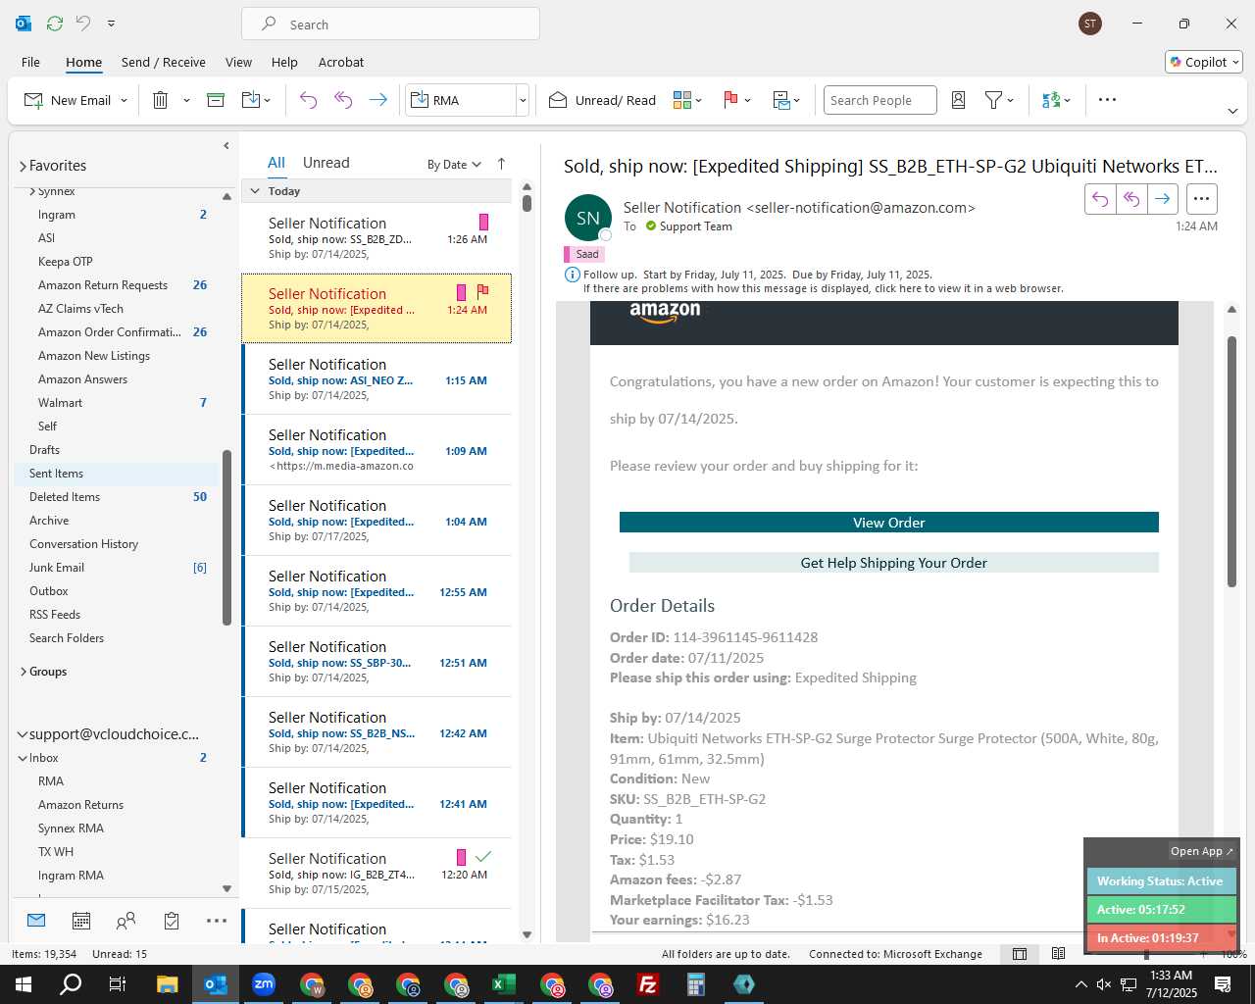The width and height of the screenshot is (1255, 1004).
Task: Expand the Favorites section
Action: click(x=23, y=166)
